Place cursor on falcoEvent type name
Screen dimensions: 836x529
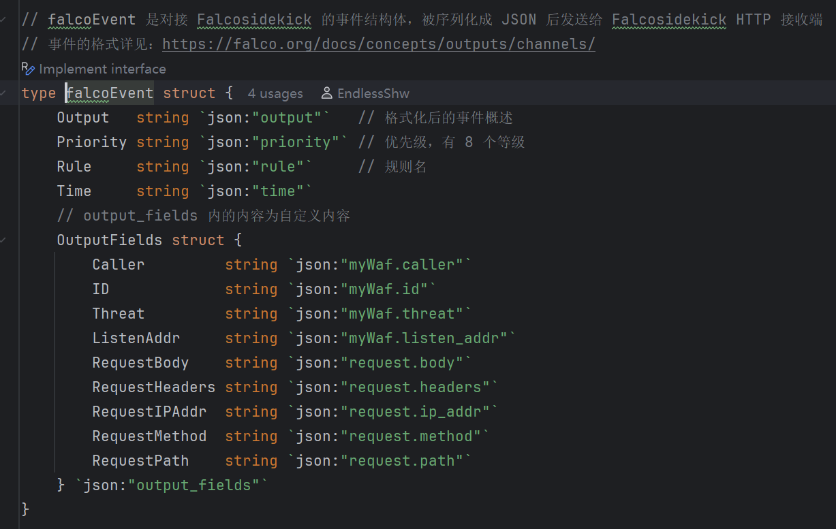coord(110,93)
